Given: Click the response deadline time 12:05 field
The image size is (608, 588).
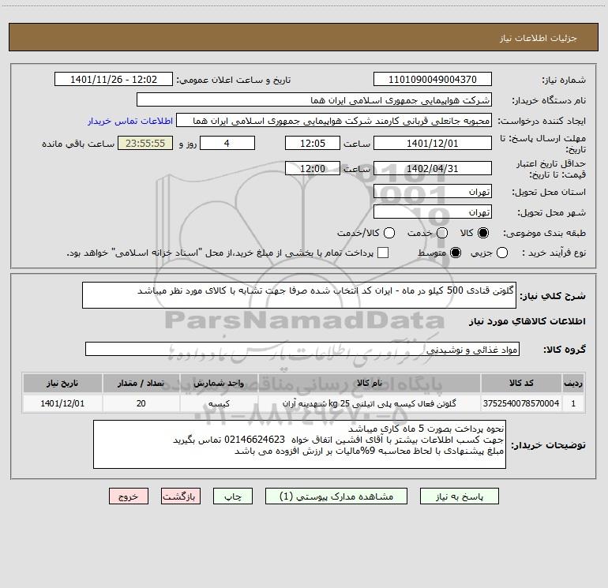Looking at the screenshot, I should [x=313, y=144].
